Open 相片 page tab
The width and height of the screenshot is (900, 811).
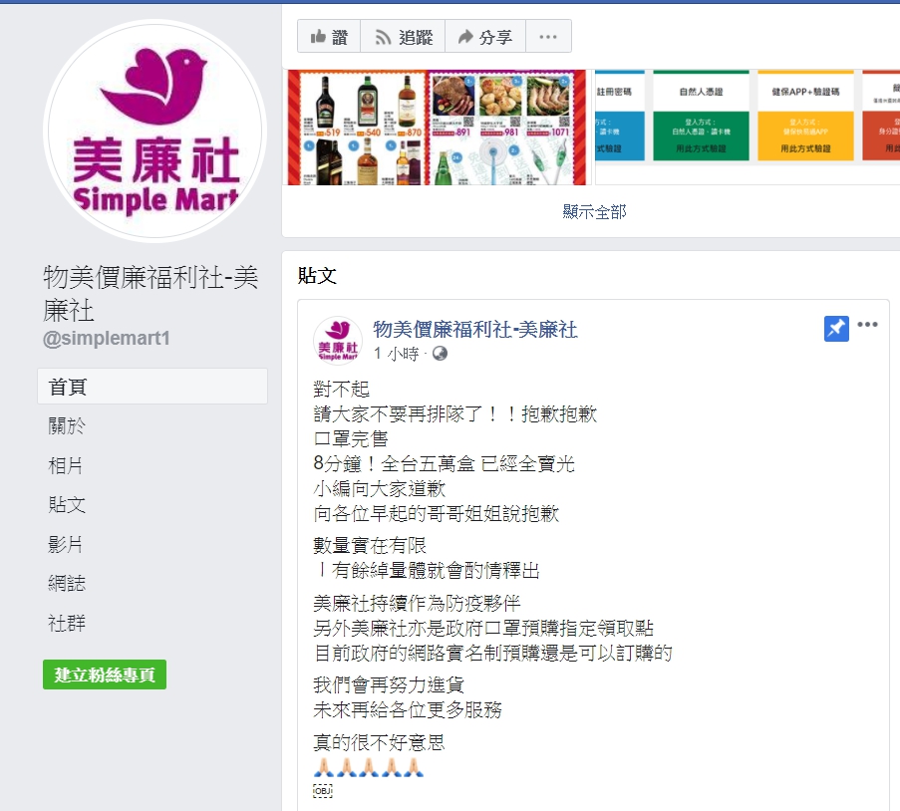coord(66,465)
